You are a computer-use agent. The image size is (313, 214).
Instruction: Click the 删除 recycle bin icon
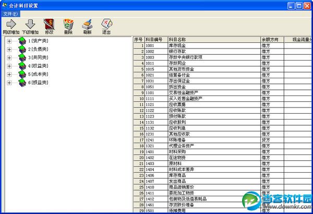[68, 24]
